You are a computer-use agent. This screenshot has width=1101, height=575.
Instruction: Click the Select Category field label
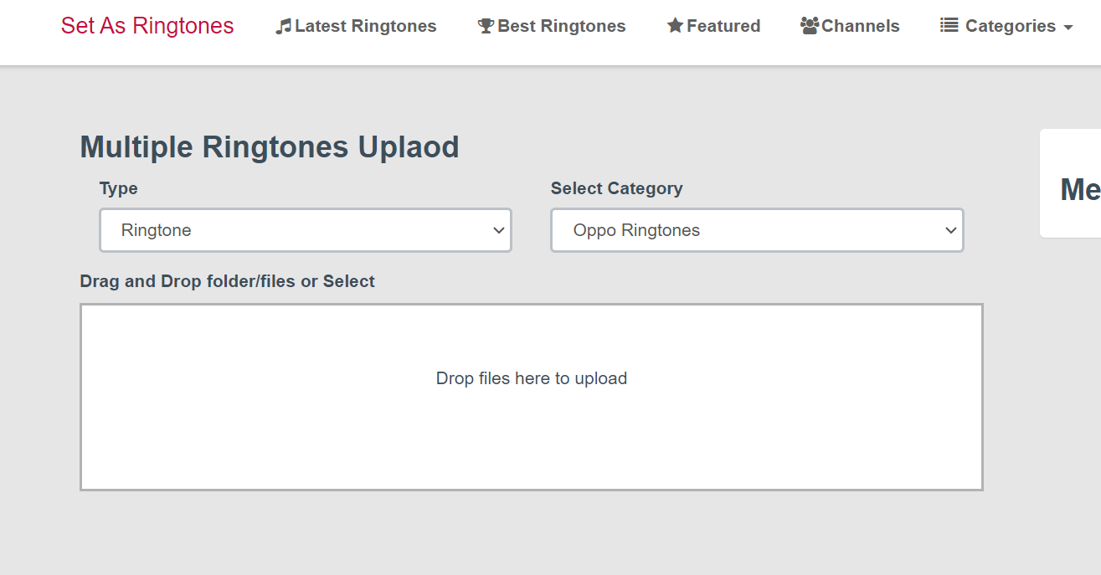click(x=616, y=188)
